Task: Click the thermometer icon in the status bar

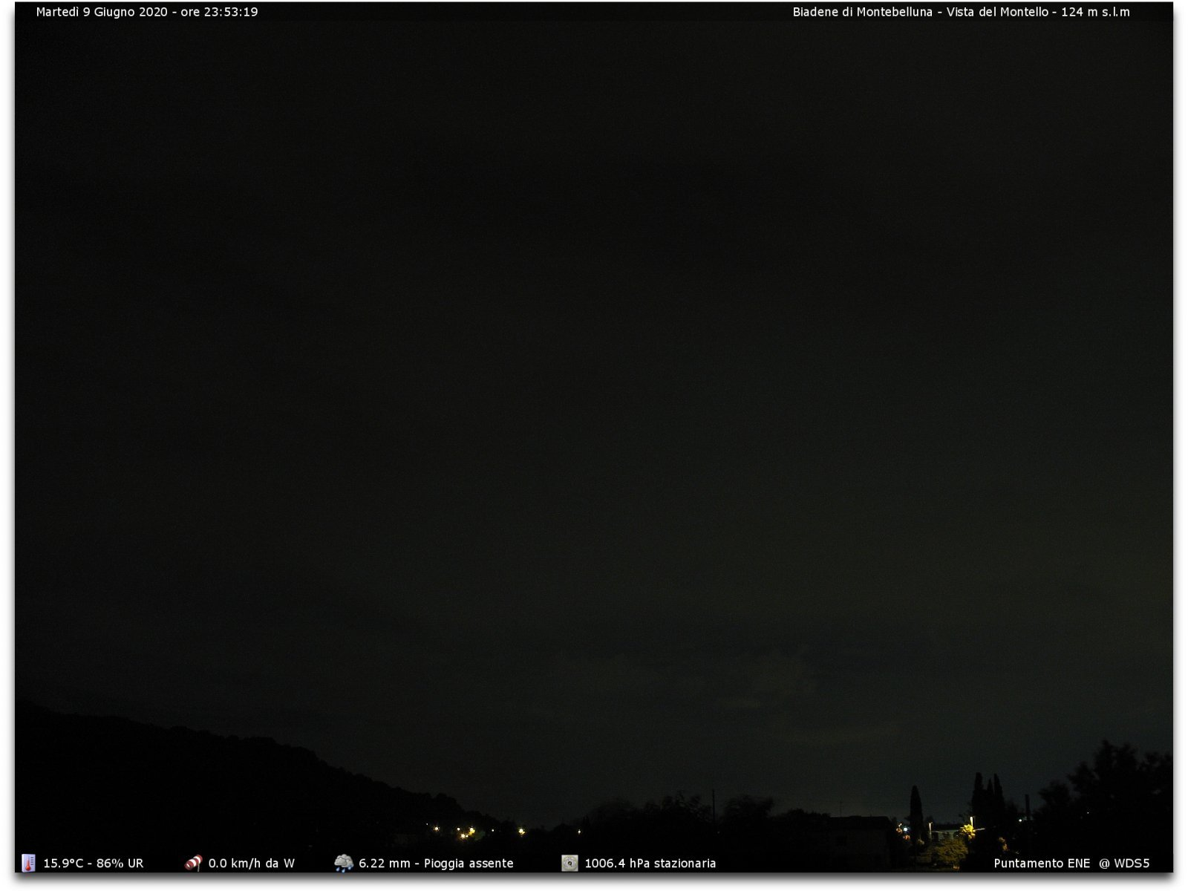Action: tap(29, 863)
